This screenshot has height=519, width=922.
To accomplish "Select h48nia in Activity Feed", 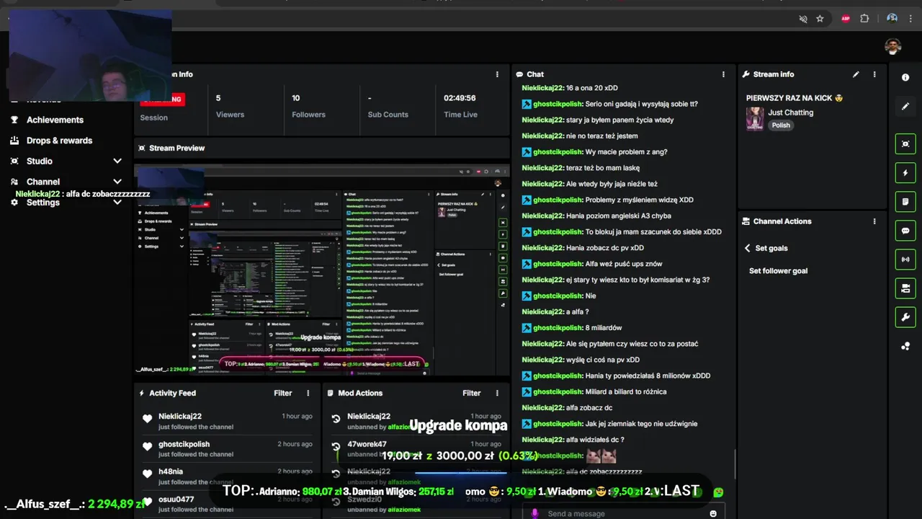I will (171, 471).
